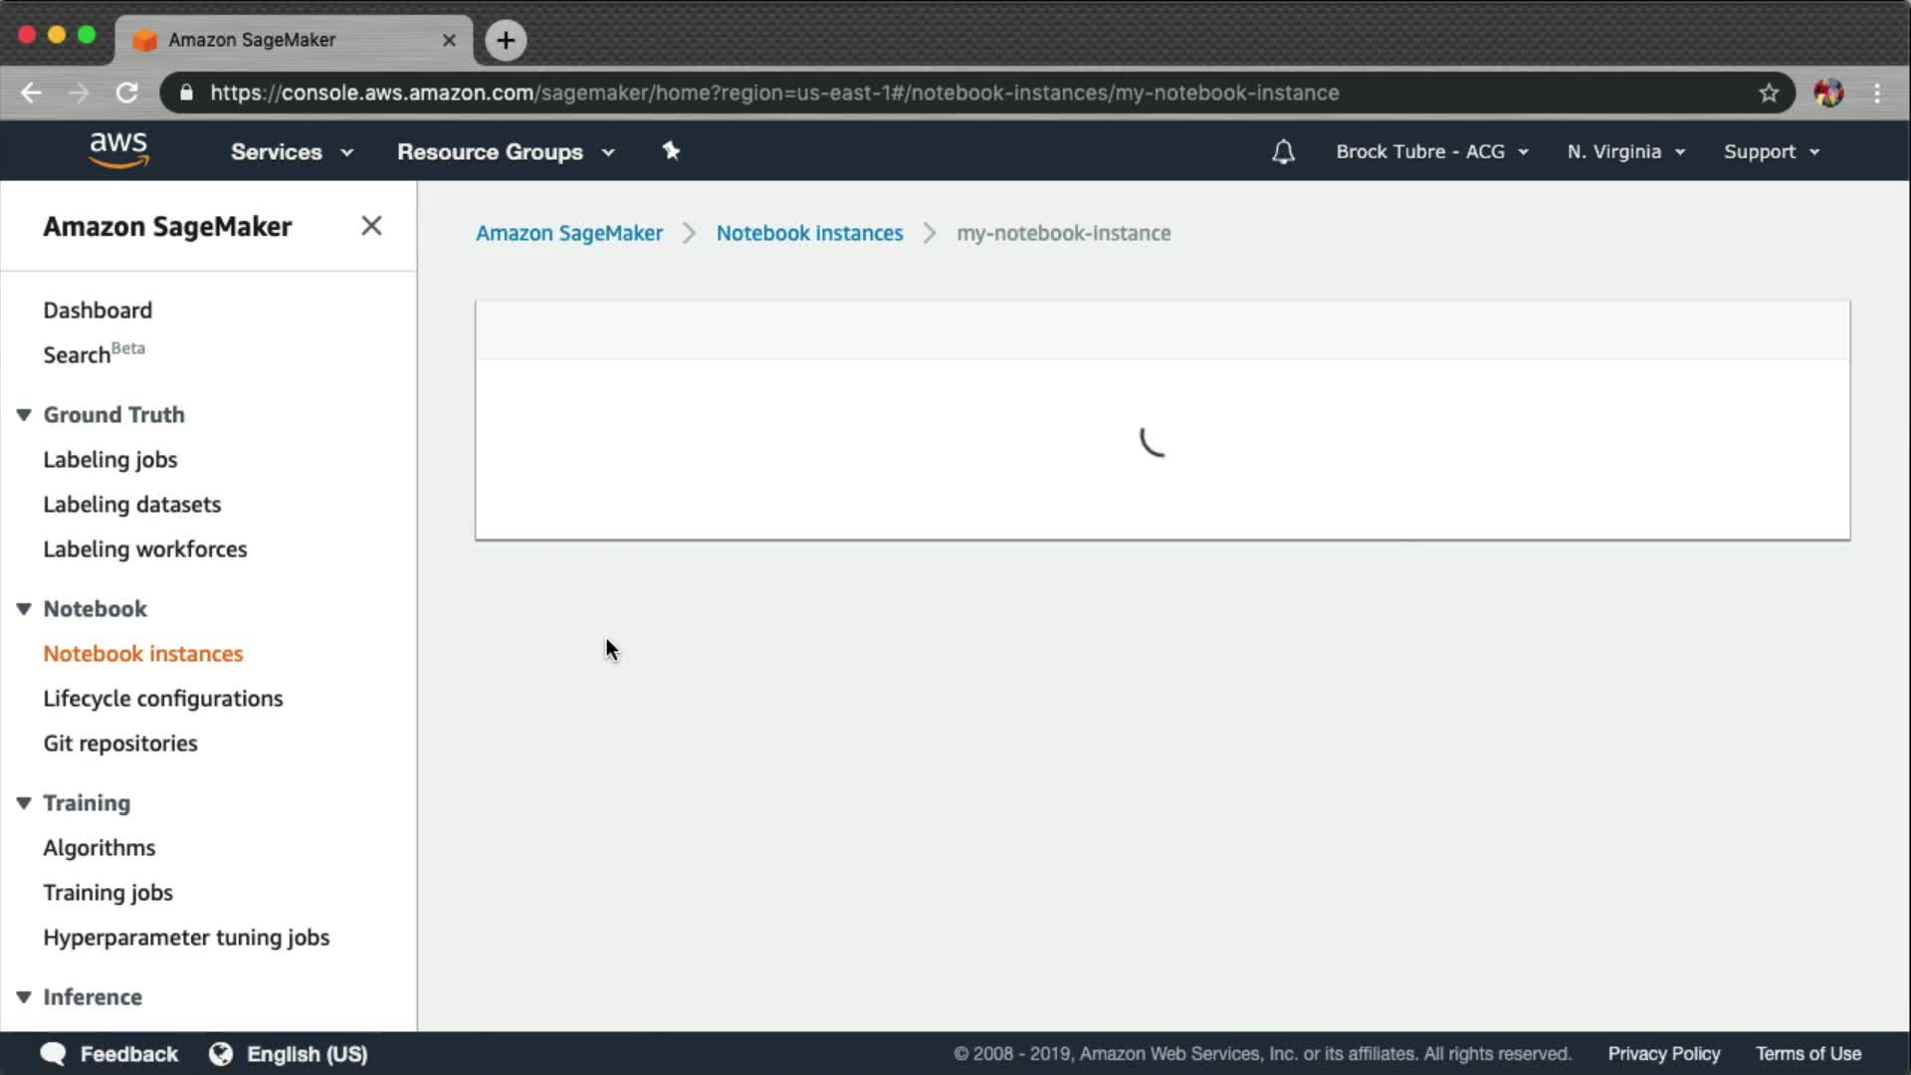
Task: Open the Resource Groups menu
Action: [x=505, y=152]
